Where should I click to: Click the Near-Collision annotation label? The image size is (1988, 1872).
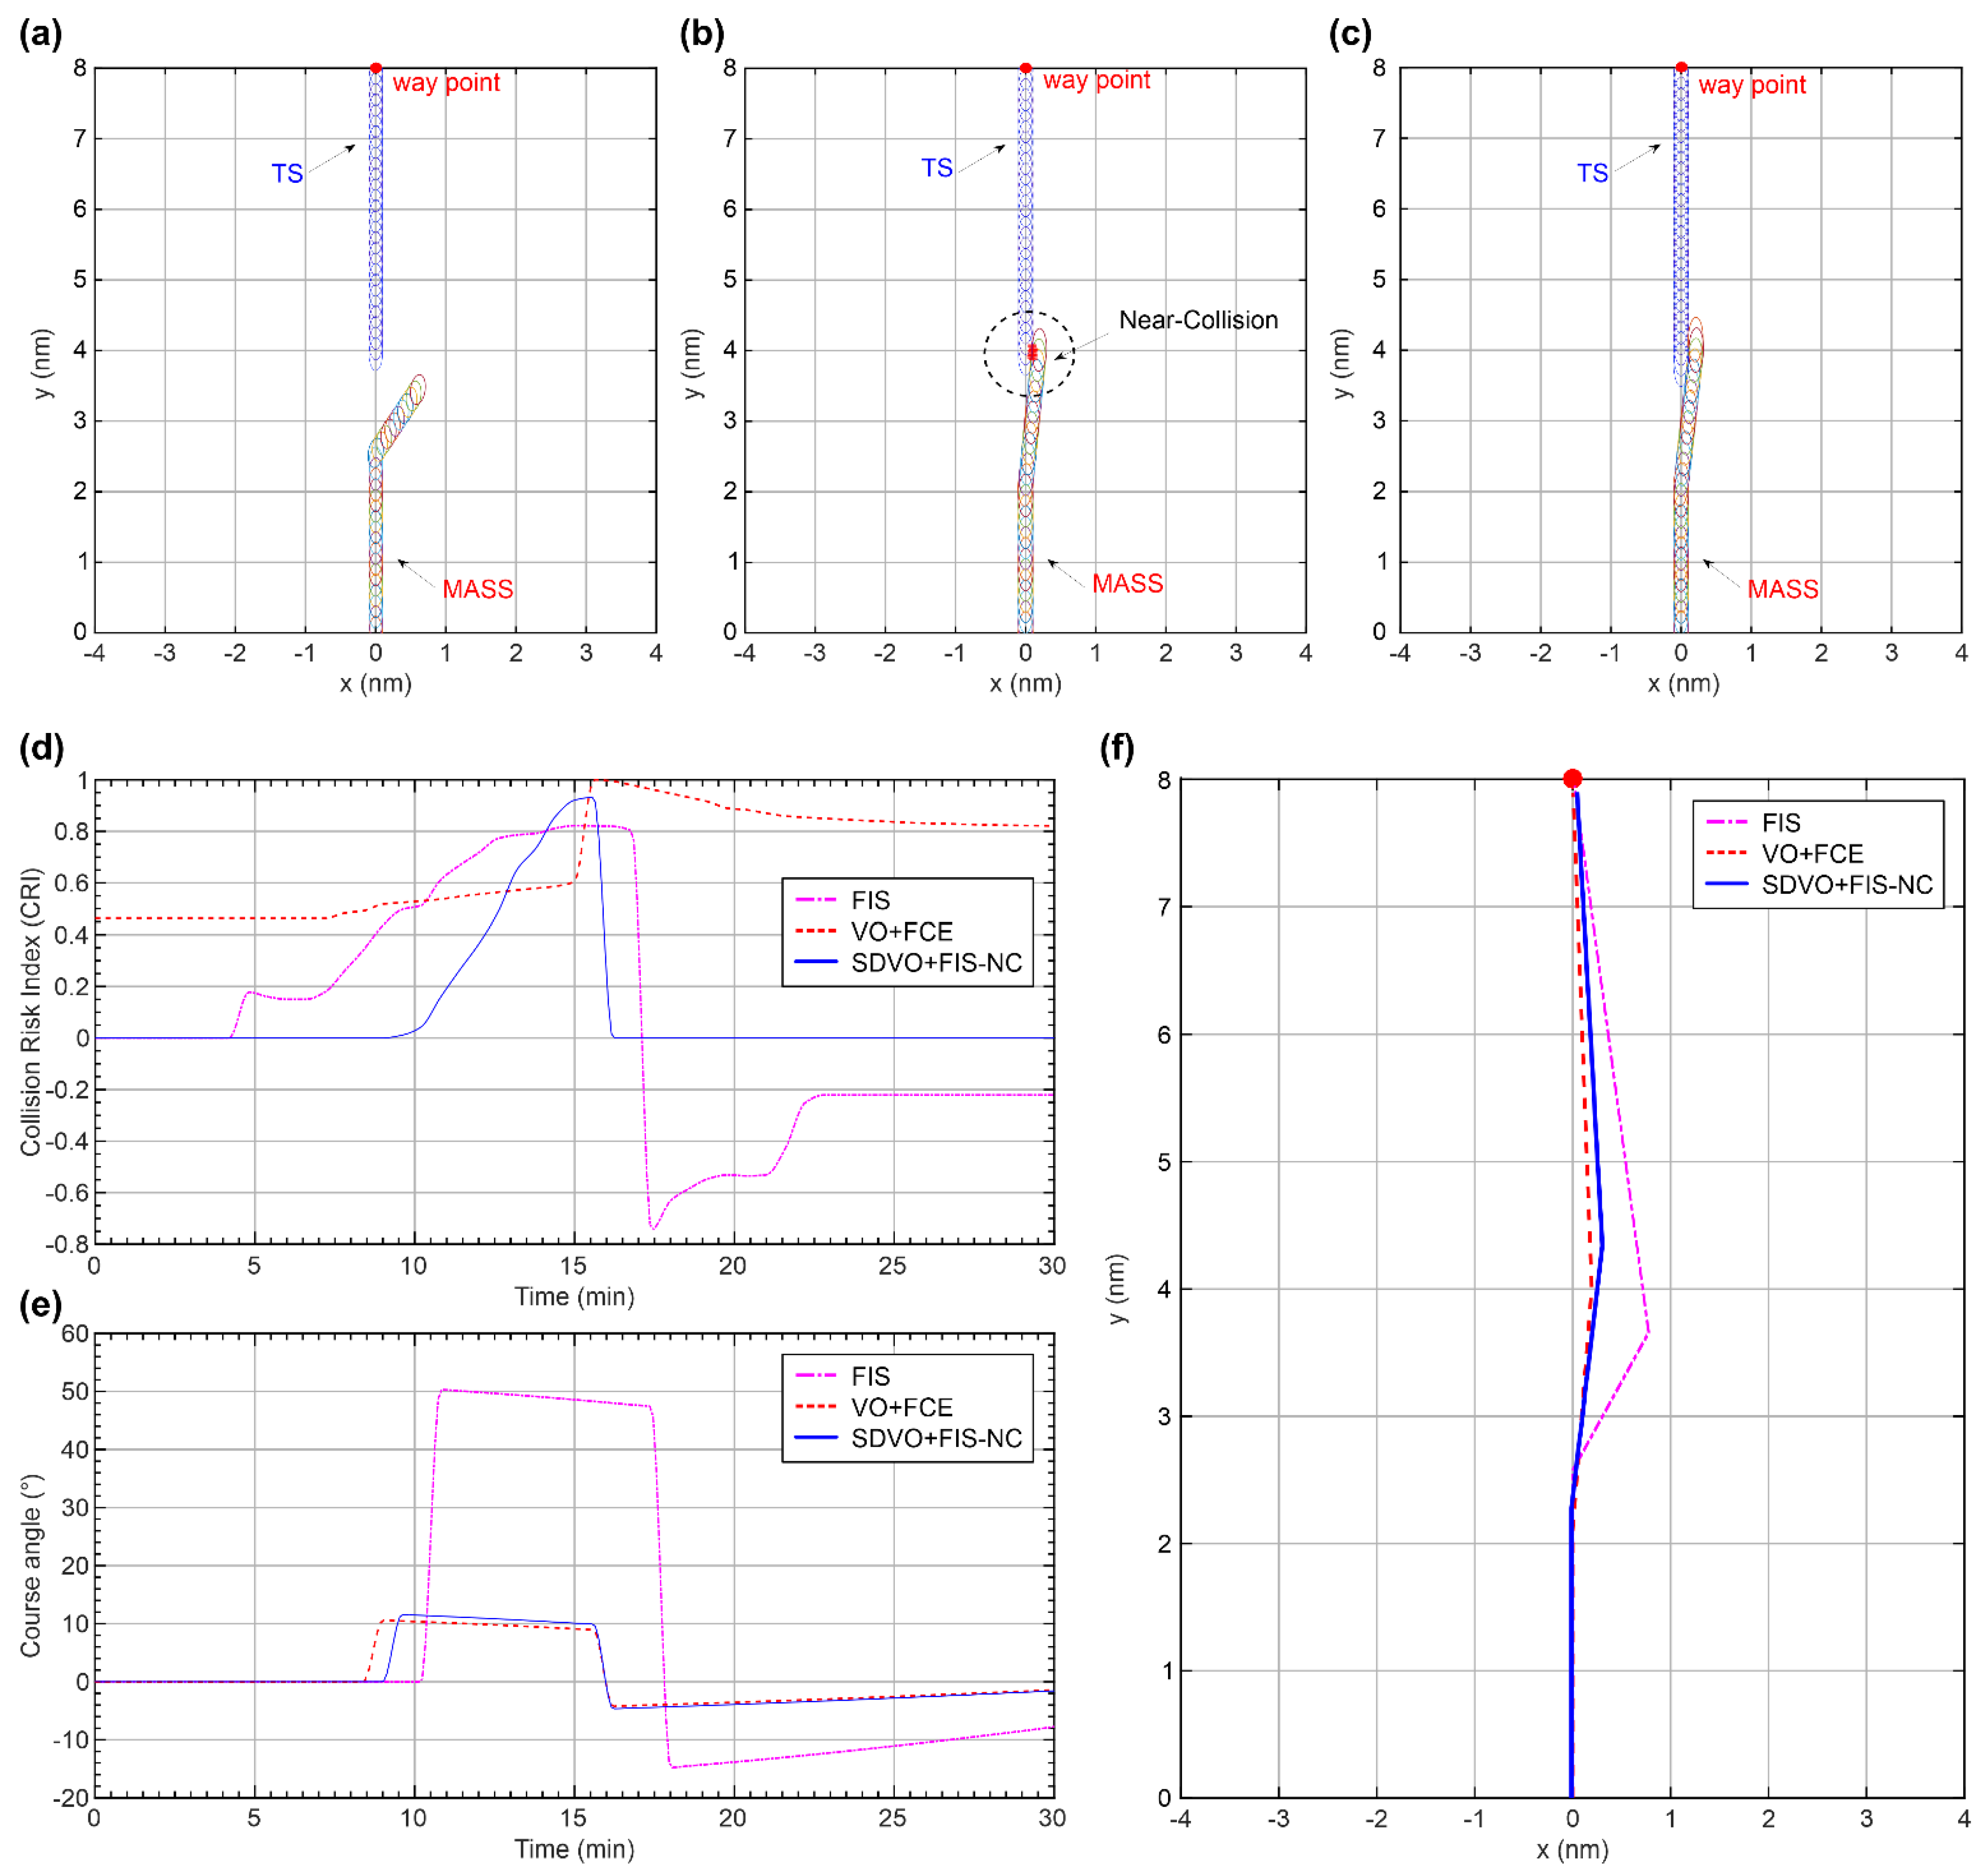(x=1198, y=320)
